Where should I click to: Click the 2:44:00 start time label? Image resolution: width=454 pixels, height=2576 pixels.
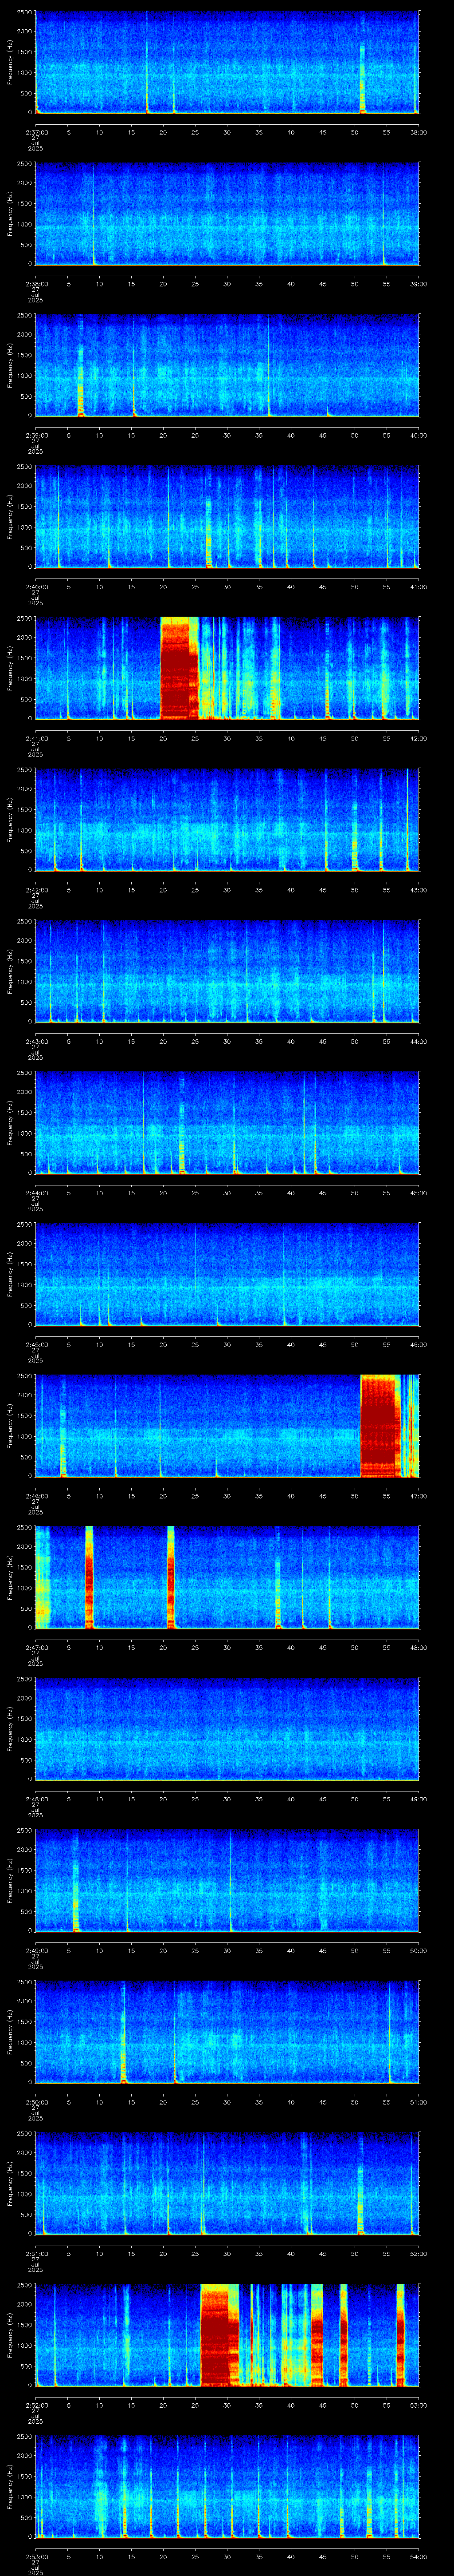point(36,1193)
